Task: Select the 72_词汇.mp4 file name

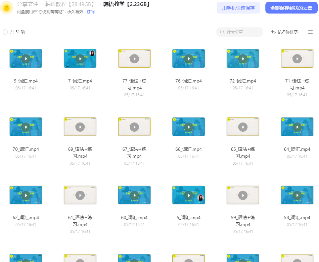Action: tap(243, 81)
